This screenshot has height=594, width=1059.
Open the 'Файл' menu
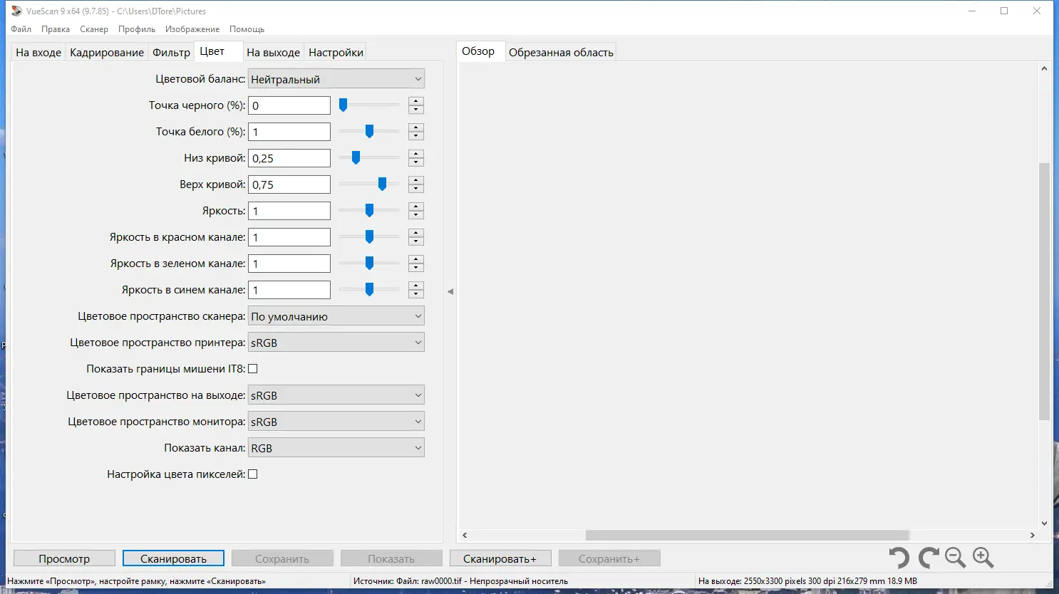point(21,29)
